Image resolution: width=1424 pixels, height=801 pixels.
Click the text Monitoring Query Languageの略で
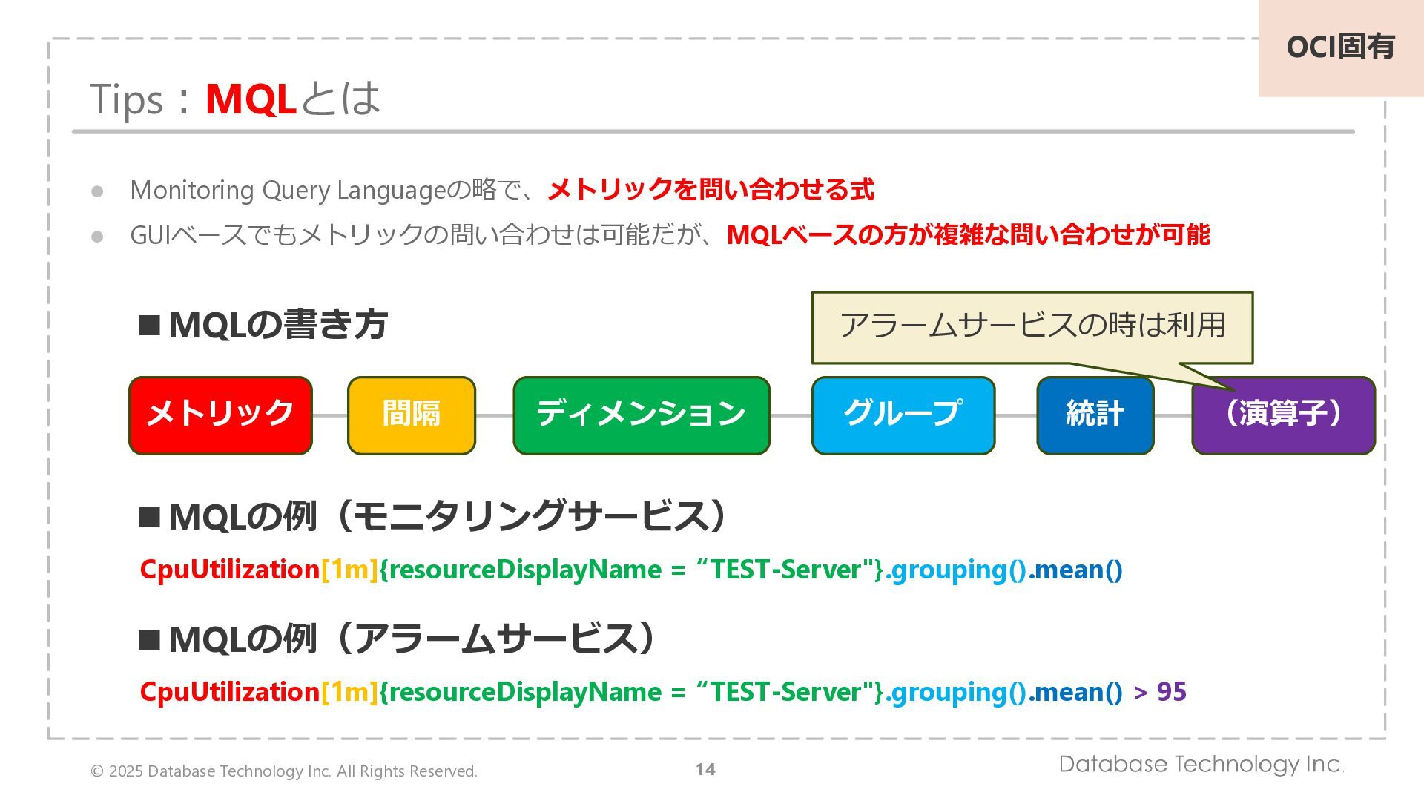tap(324, 190)
